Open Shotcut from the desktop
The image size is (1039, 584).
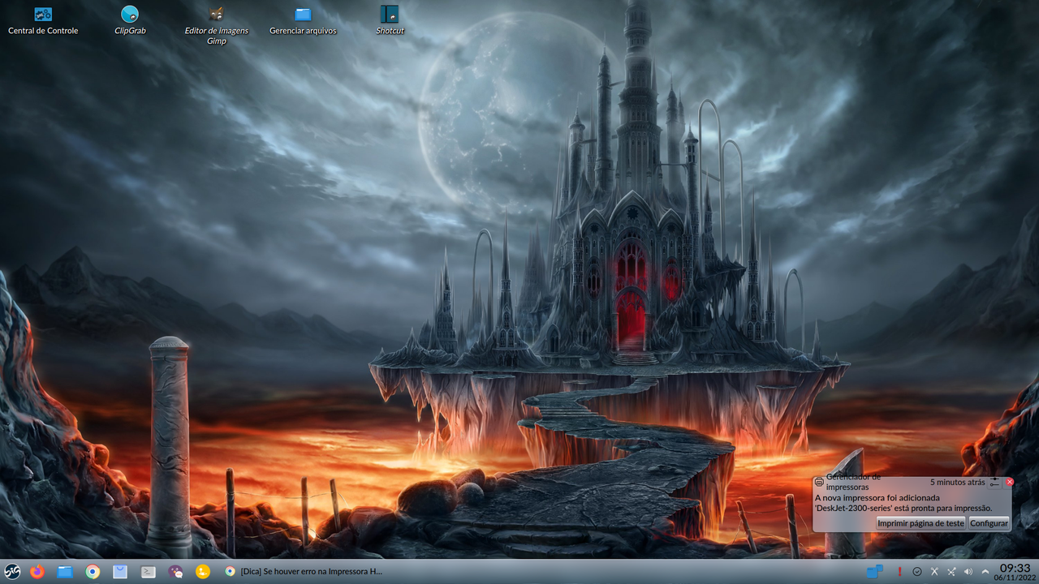coord(389,14)
